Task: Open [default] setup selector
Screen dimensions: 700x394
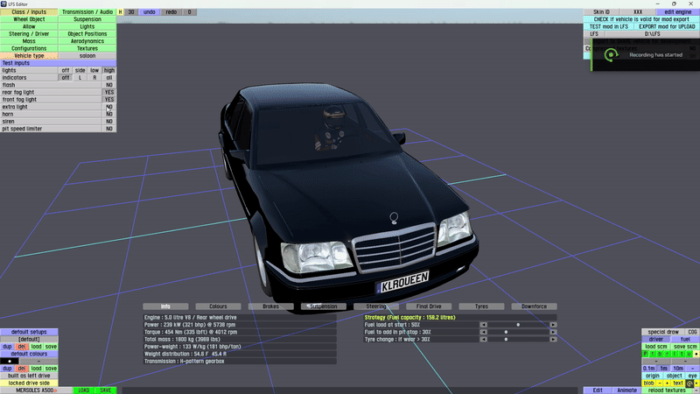Action: click(x=29, y=339)
